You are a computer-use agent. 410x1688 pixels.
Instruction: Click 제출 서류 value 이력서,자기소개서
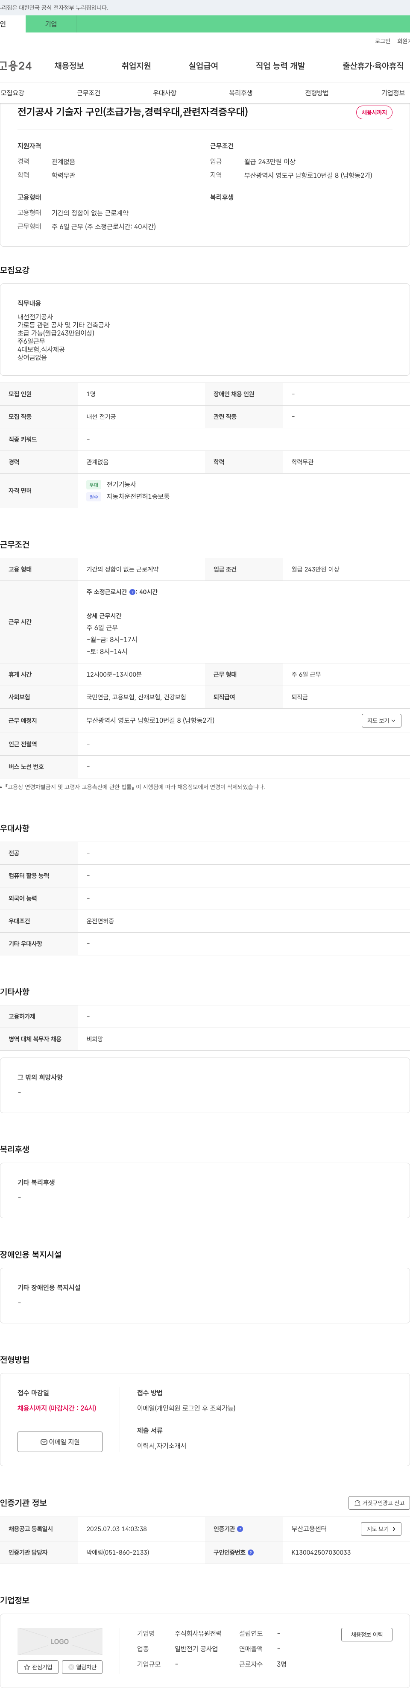162,1446
